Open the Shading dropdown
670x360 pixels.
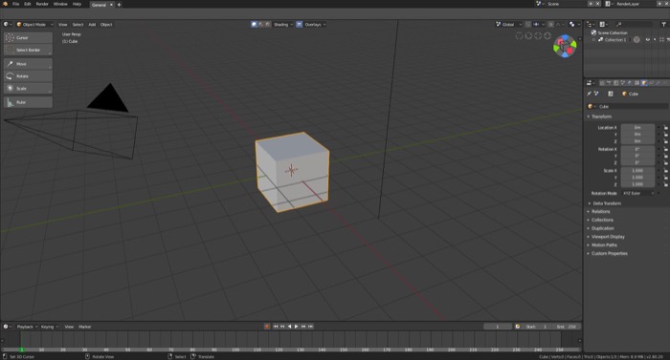click(283, 24)
